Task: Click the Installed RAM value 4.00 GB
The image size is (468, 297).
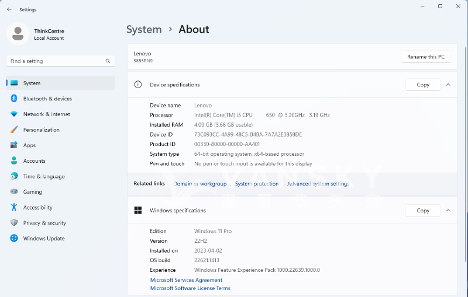Action: pos(223,125)
